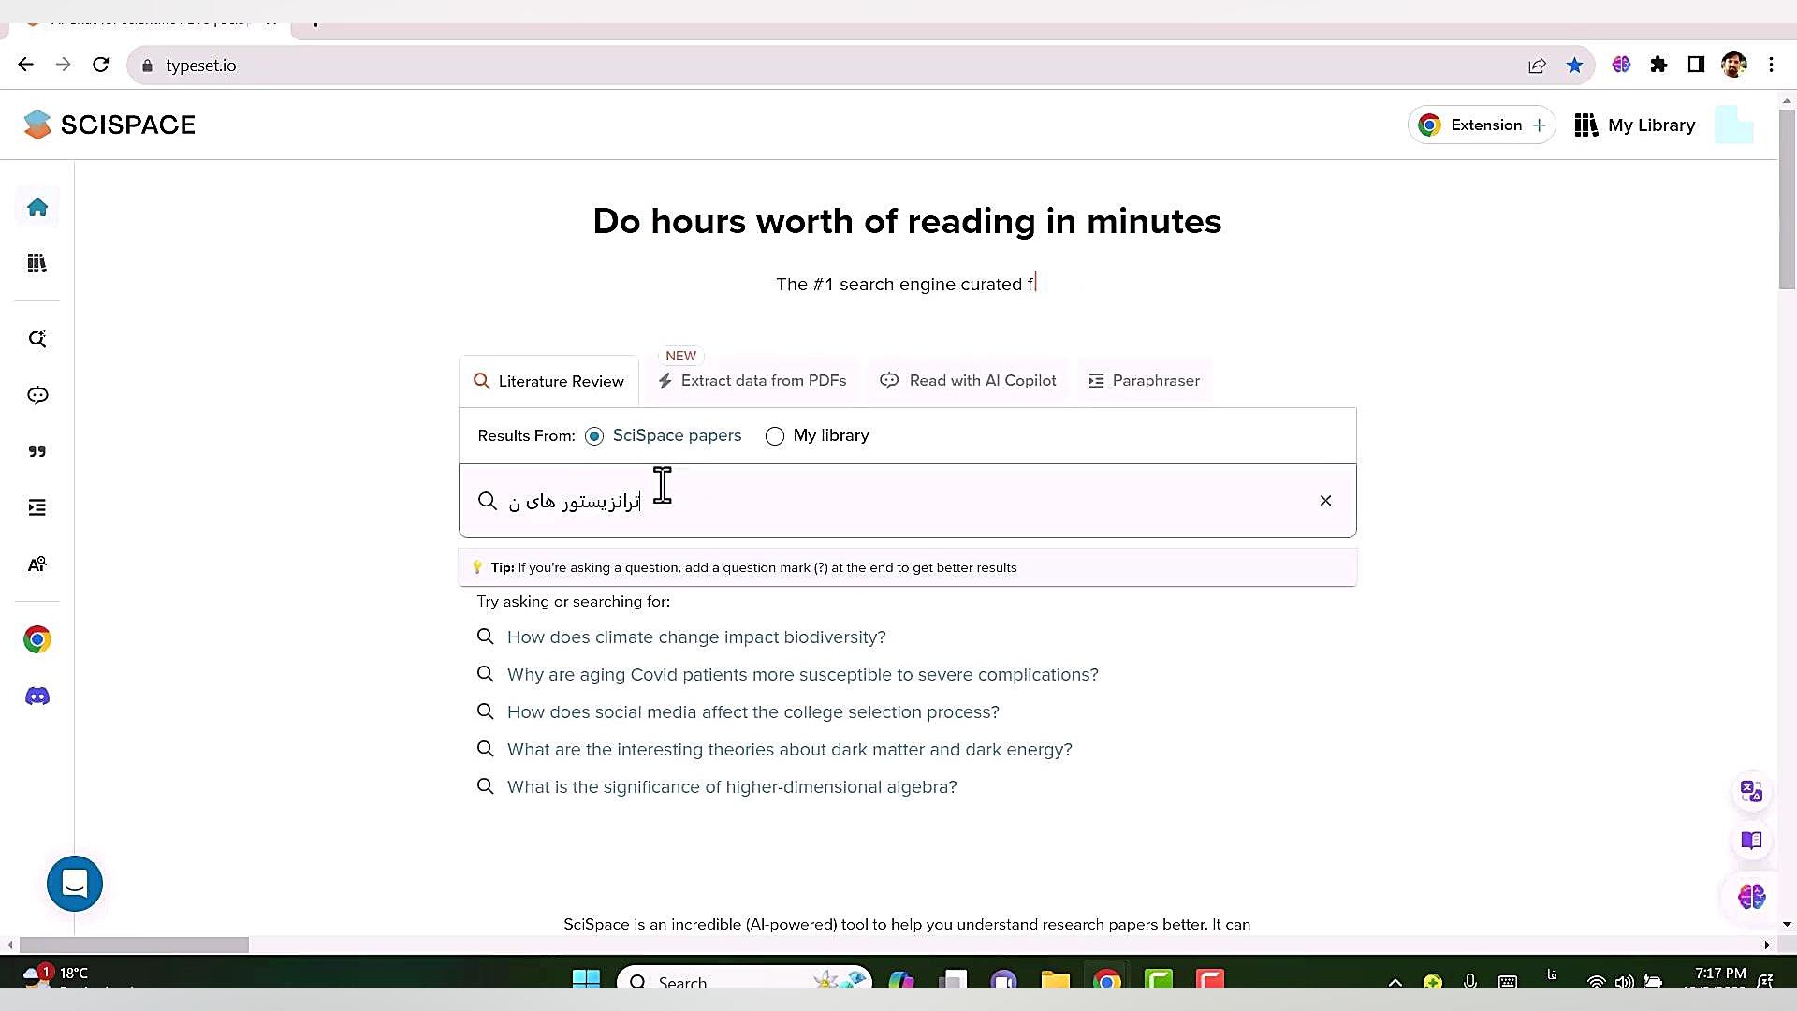Click the Chrome extension icon in sidebar
Viewport: 1797px width, 1011px height.
(37, 639)
